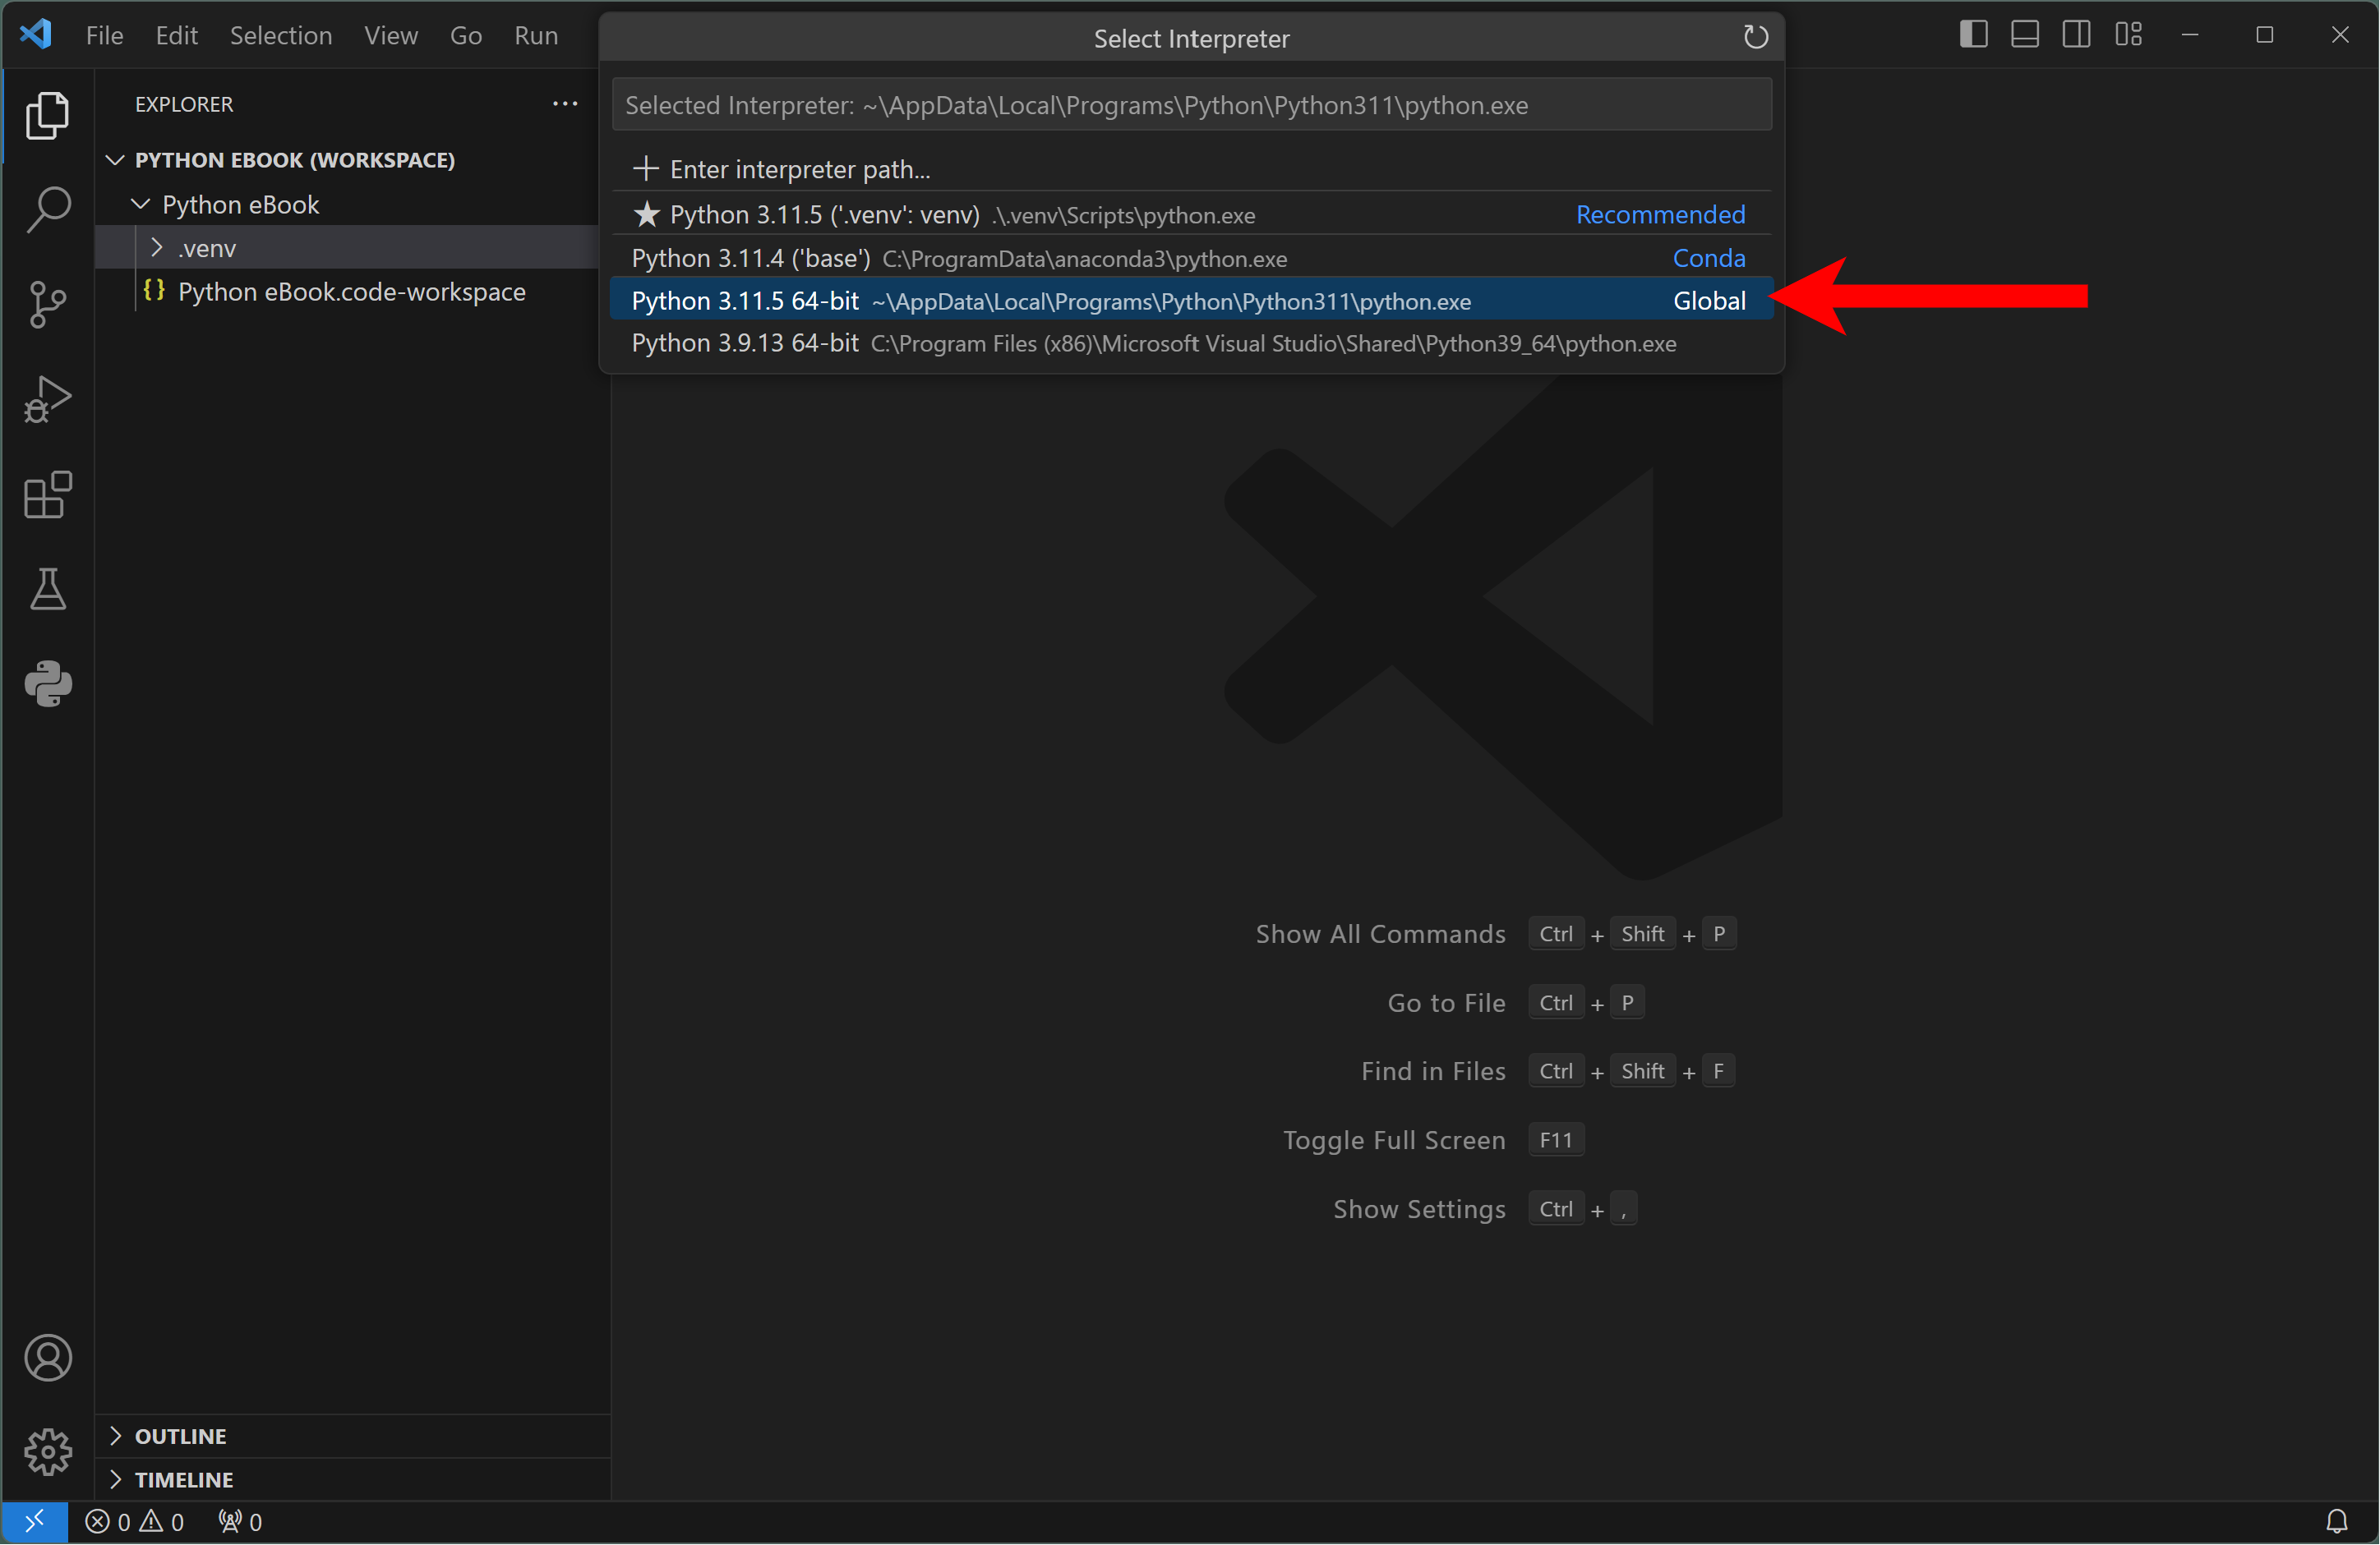Open the notifications bell

(2337, 1522)
